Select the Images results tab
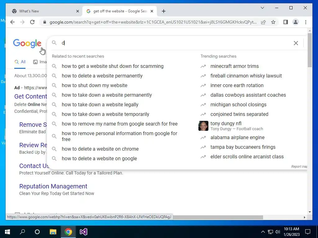The width and height of the screenshot is (318, 238). coord(40,62)
